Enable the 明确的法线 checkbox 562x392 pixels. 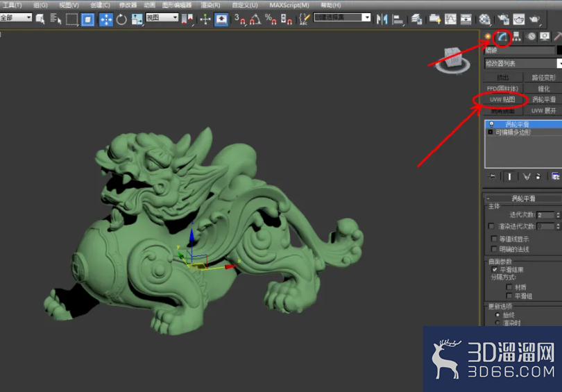pyautogui.click(x=494, y=248)
